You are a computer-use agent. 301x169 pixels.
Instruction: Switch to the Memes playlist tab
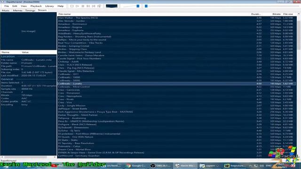(18, 10)
